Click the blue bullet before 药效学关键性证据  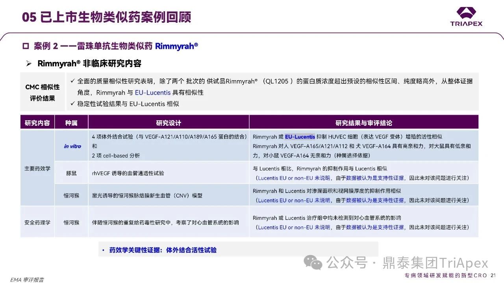click(103, 250)
